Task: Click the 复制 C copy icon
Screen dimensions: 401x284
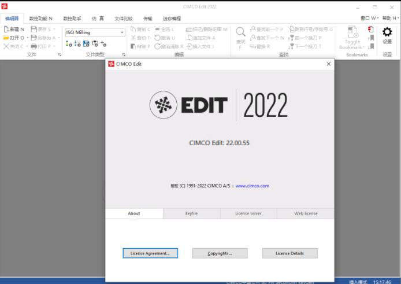Action: tap(133, 29)
